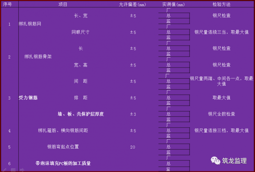Screen dimensions: 255x172
Task: Click the 带泡沫填充PC板的加工质量 row label
Action: click(63, 163)
